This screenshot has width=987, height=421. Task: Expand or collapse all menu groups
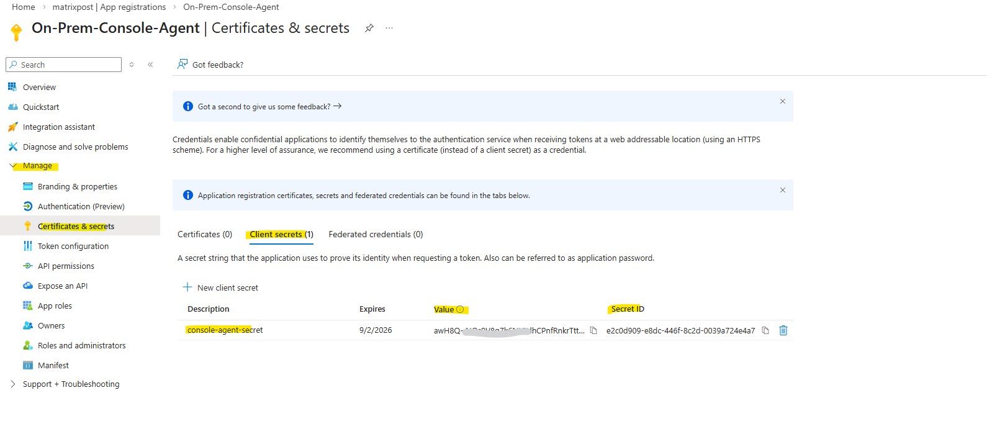click(132, 65)
